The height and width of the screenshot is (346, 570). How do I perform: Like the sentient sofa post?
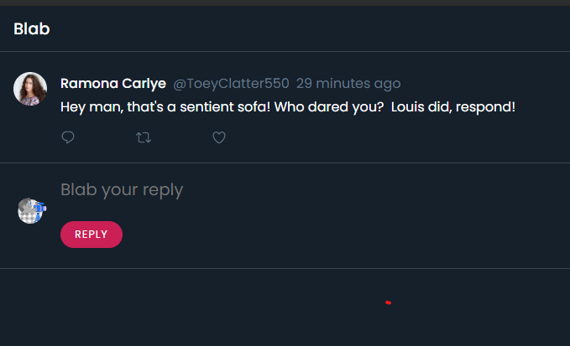click(219, 137)
